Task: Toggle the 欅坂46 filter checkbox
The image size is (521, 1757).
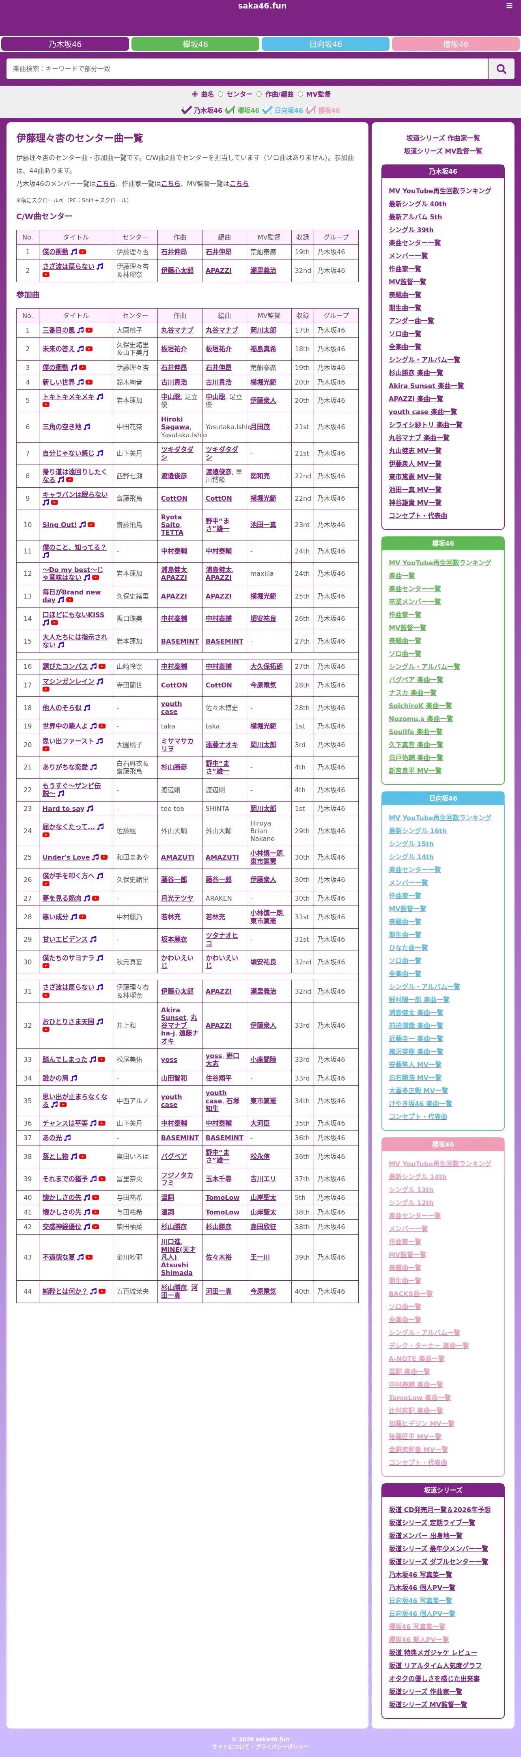Action: [230, 110]
